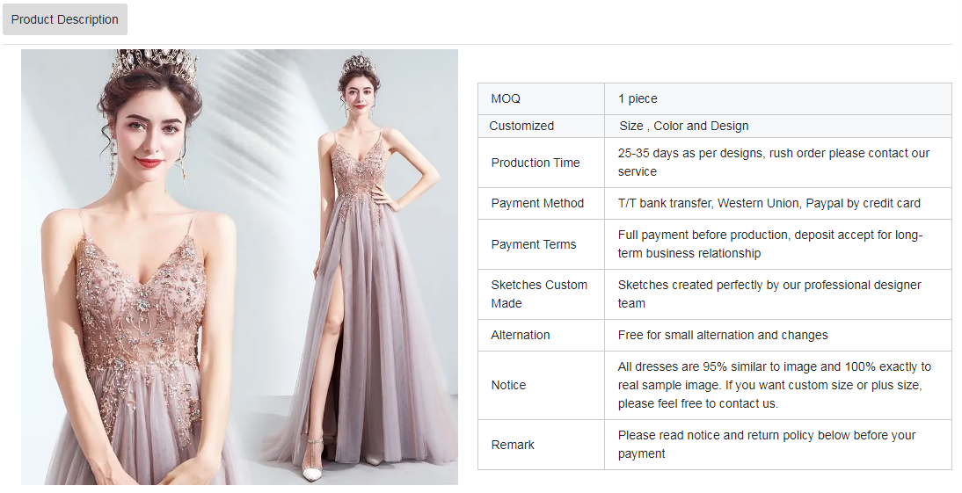Click the 'Sketches Custom Made' label

pyautogui.click(x=539, y=294)
